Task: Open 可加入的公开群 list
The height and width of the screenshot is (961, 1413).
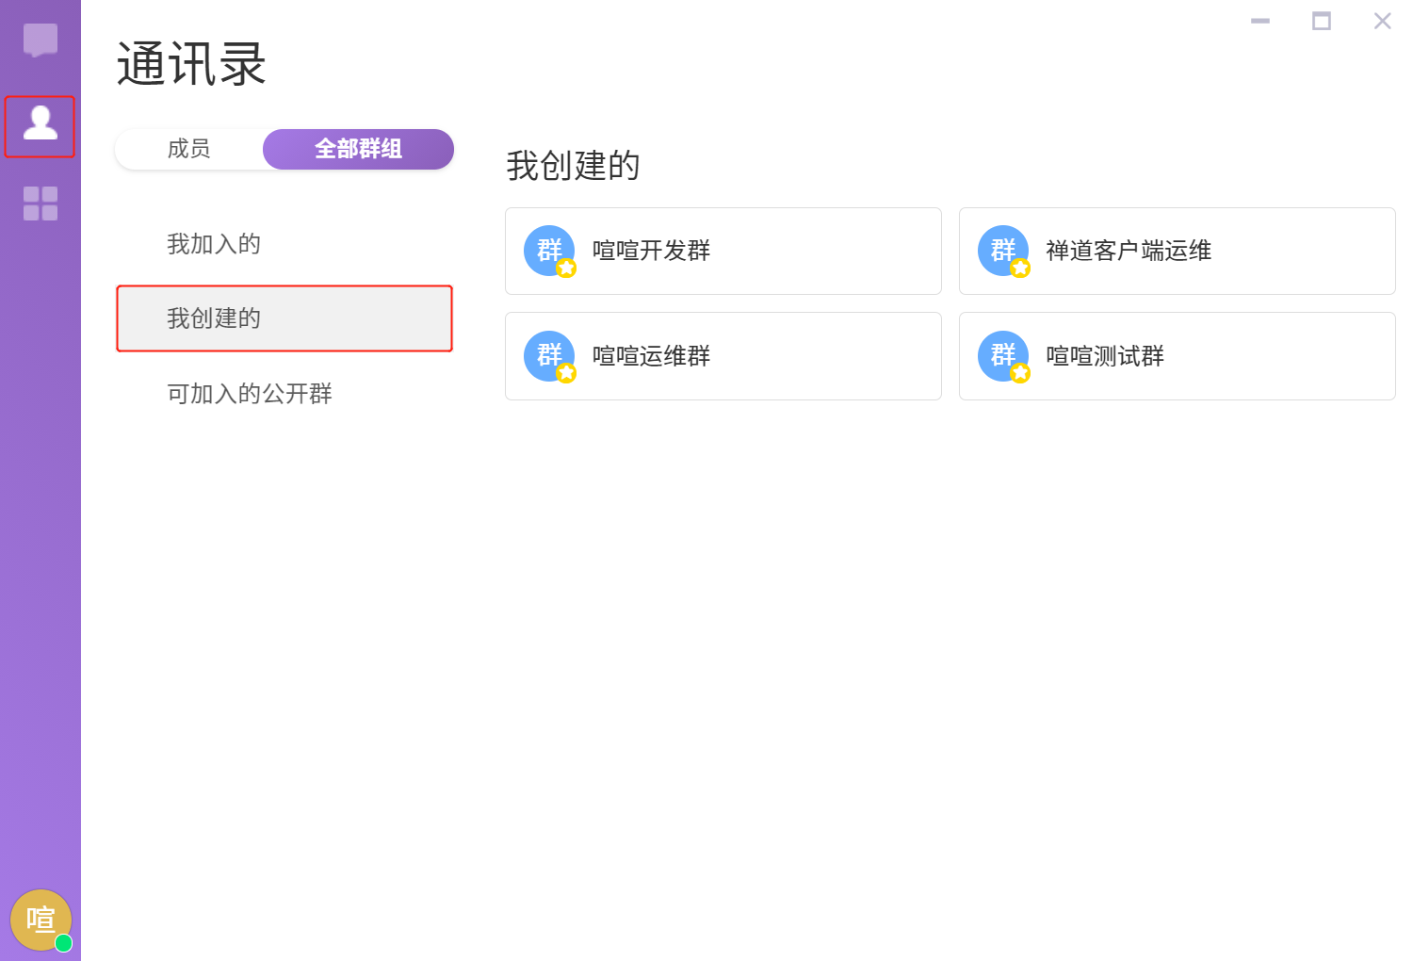Action: tap(250, 394)
